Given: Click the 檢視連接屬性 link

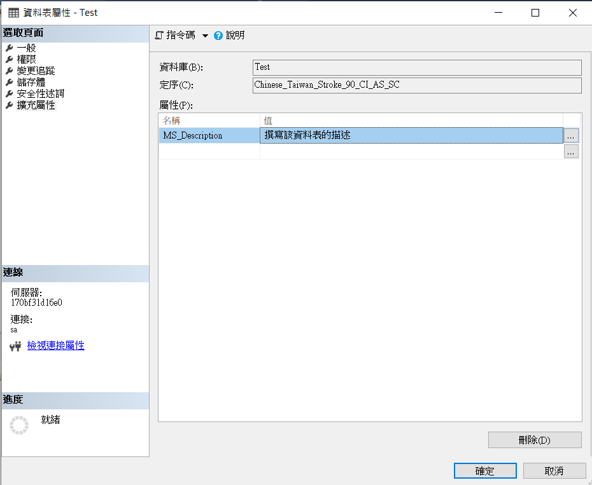Looking at the screenshot, I should coord(55,346).
